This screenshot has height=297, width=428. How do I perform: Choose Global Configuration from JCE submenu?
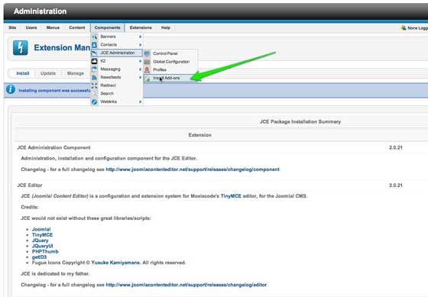171,62
